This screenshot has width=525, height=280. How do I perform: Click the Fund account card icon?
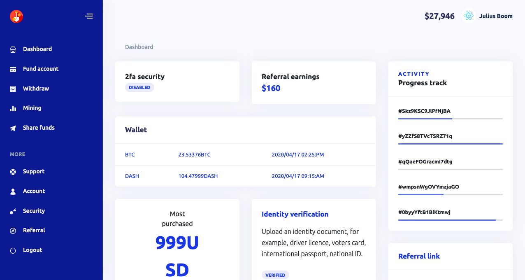(x=13, y=69)
